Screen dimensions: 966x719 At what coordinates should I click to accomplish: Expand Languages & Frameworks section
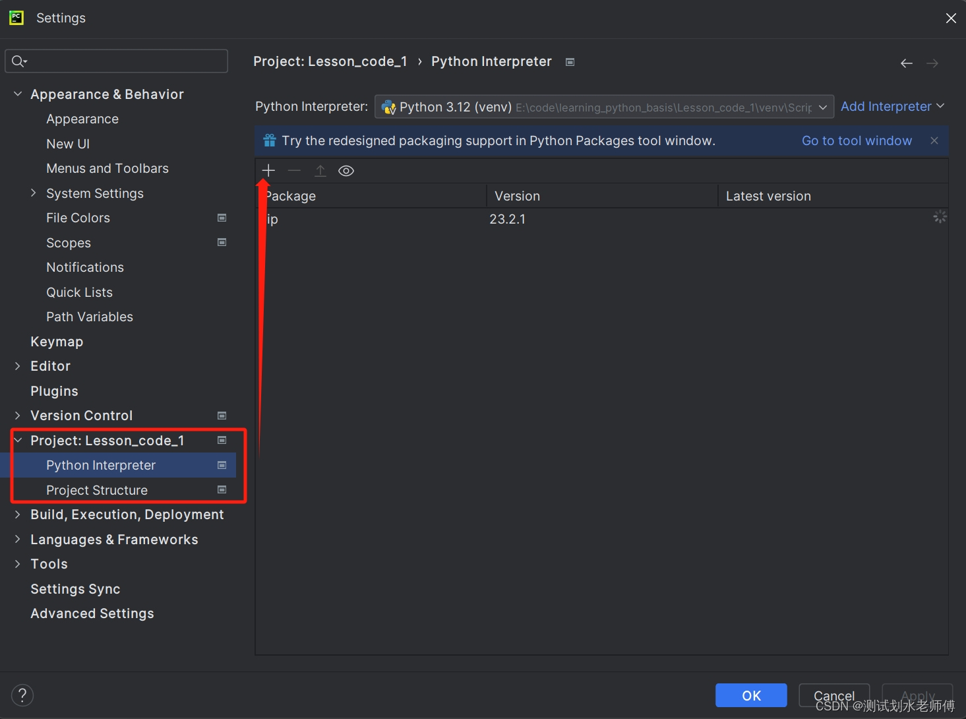click(18, 539)
